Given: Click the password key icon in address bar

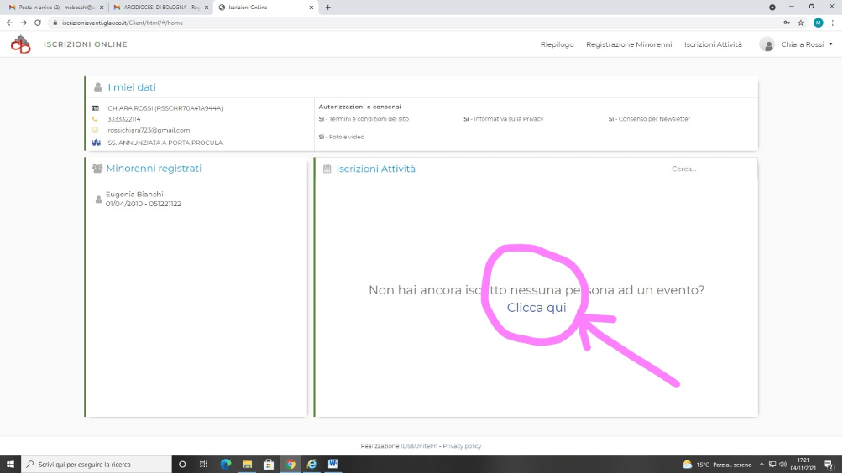Looking at the screenshot, I should [x=786, y=23].
